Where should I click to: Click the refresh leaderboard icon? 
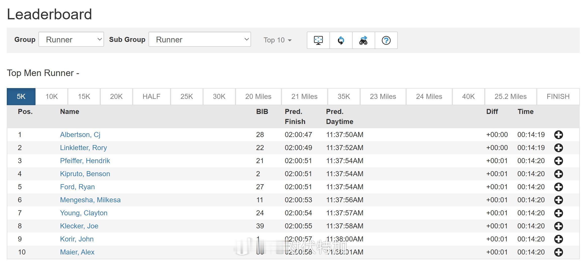[x=341, y=40]
